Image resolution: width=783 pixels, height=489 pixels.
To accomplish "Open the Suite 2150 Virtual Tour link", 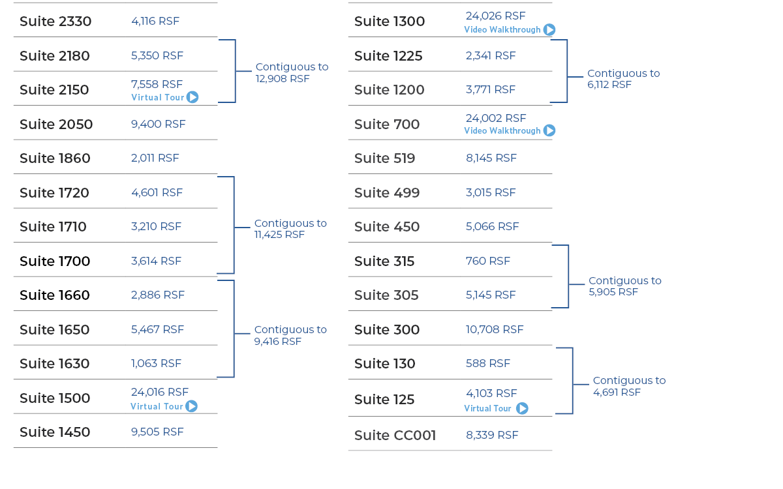I will coord(157,97).
